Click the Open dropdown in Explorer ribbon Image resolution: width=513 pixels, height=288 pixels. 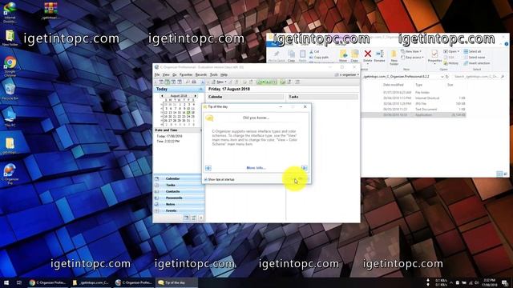pos(451,51)
